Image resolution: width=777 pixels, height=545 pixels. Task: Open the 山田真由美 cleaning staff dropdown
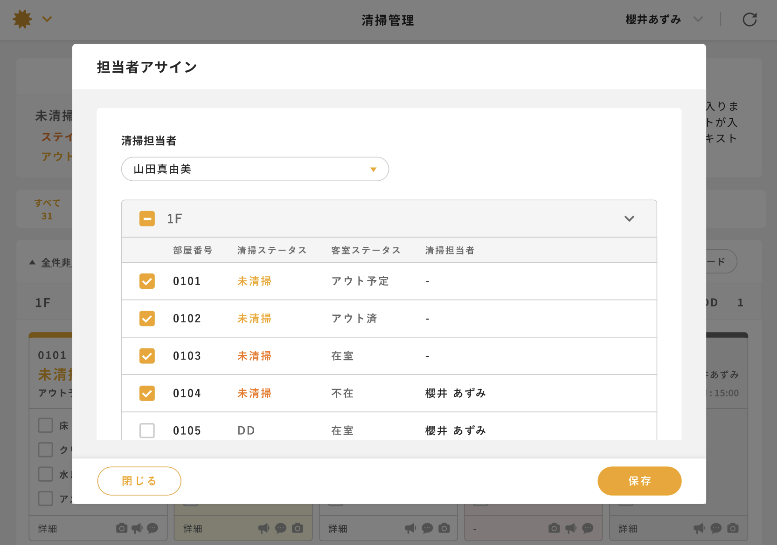point(255,169)
